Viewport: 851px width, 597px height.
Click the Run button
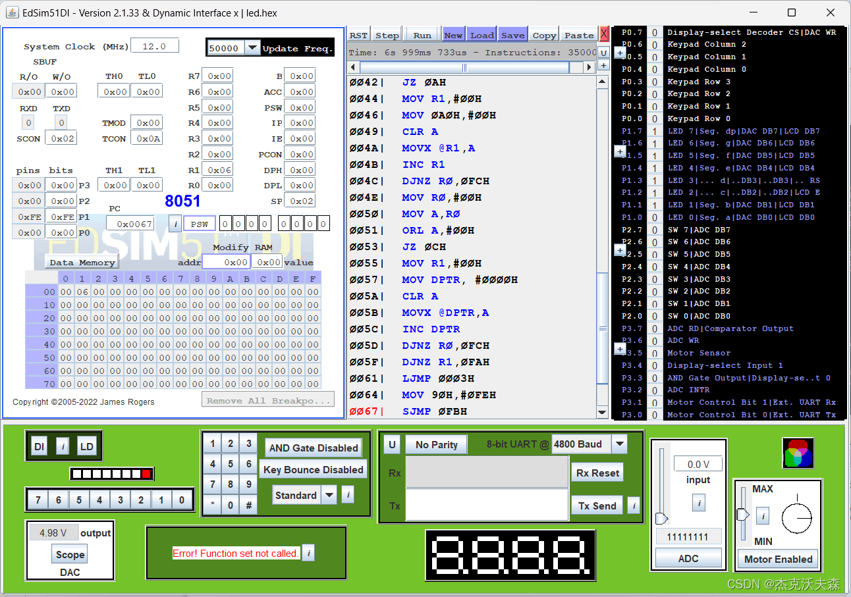coord(422,35)
